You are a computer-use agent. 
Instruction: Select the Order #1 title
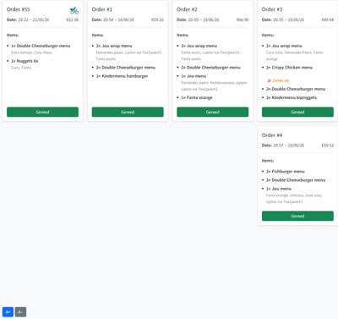click(x=102, y=9)
